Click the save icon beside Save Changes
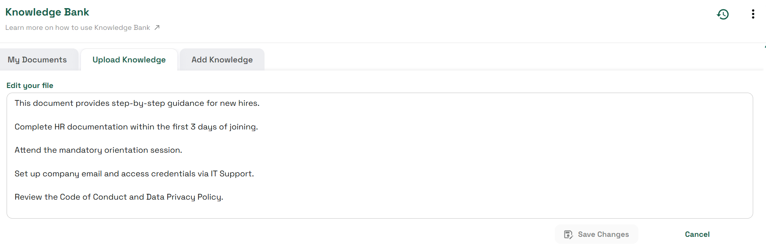Viewport: 766px width, 250px height. [568, 234]
